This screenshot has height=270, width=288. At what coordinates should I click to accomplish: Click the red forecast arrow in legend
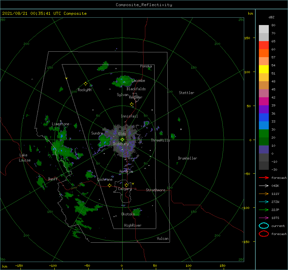coord(264,178)
